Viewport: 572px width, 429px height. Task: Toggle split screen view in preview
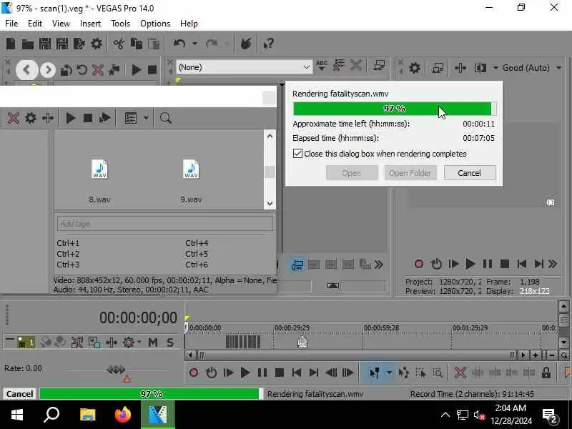click(480, 68)
